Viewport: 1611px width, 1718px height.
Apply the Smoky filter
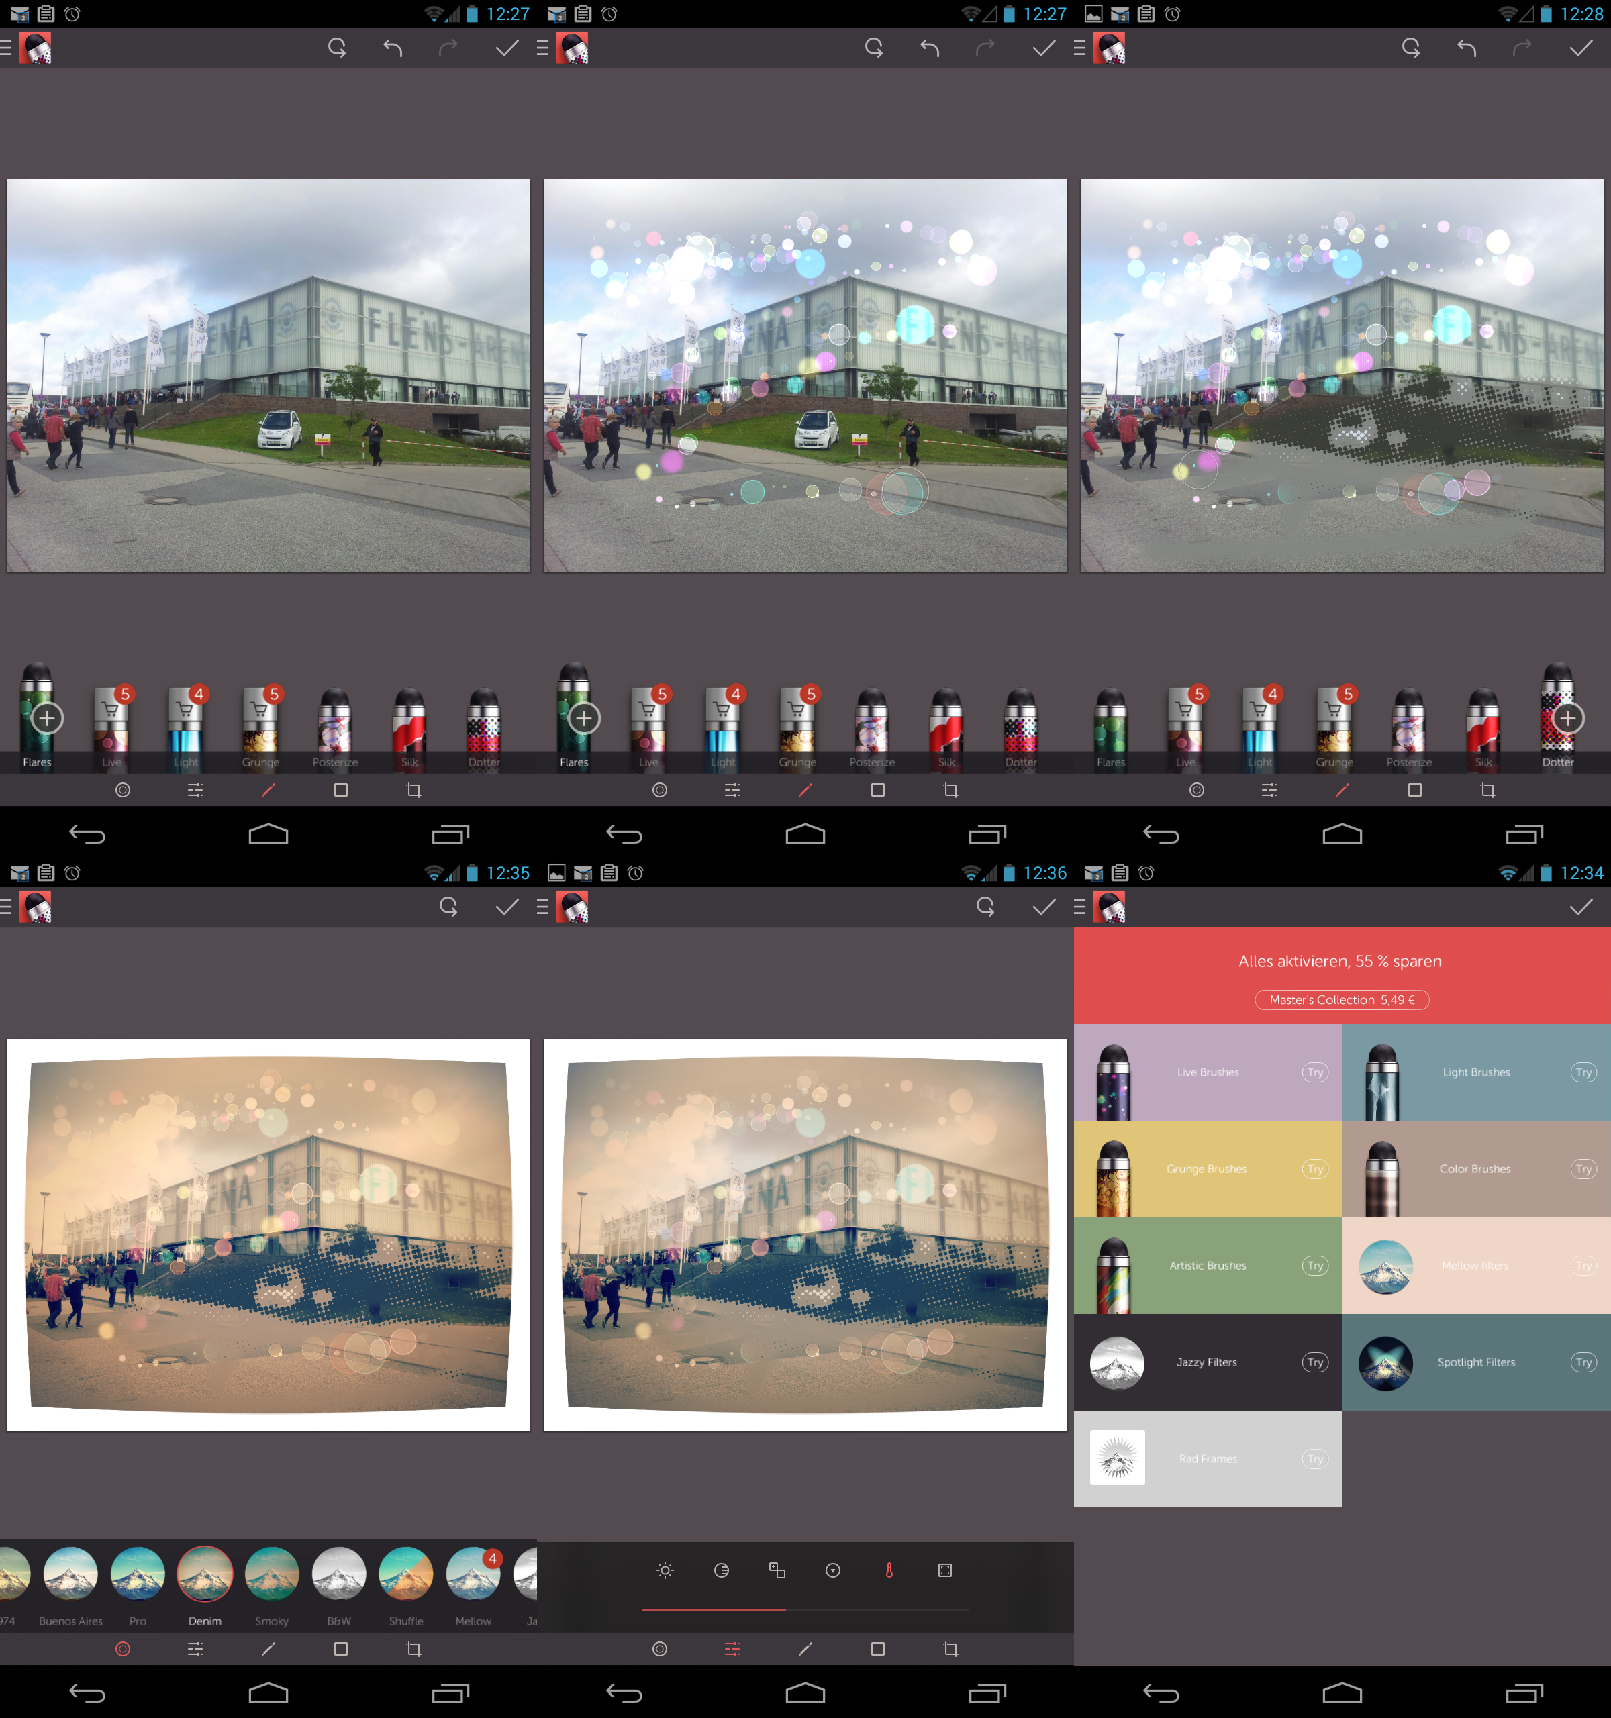[271, 1574]
